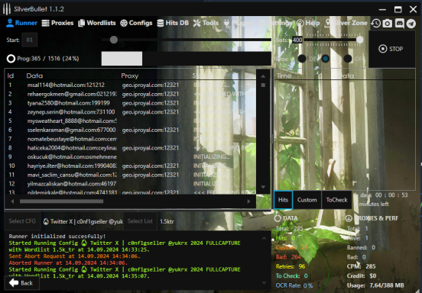The height and width of the screenshot is (293, 422).
Task: Switch to the Custom results tab
Action: 307,200
